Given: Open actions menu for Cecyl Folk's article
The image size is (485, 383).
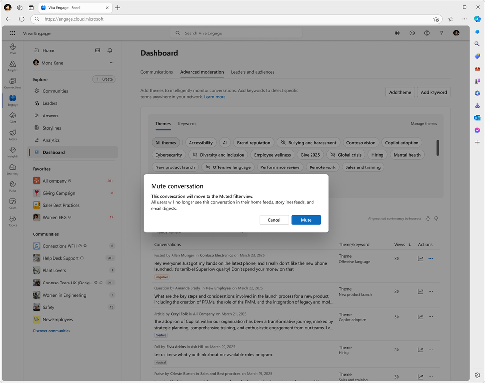Looking at the screenshot, I should pyautogui.click(x=431, y=317).
